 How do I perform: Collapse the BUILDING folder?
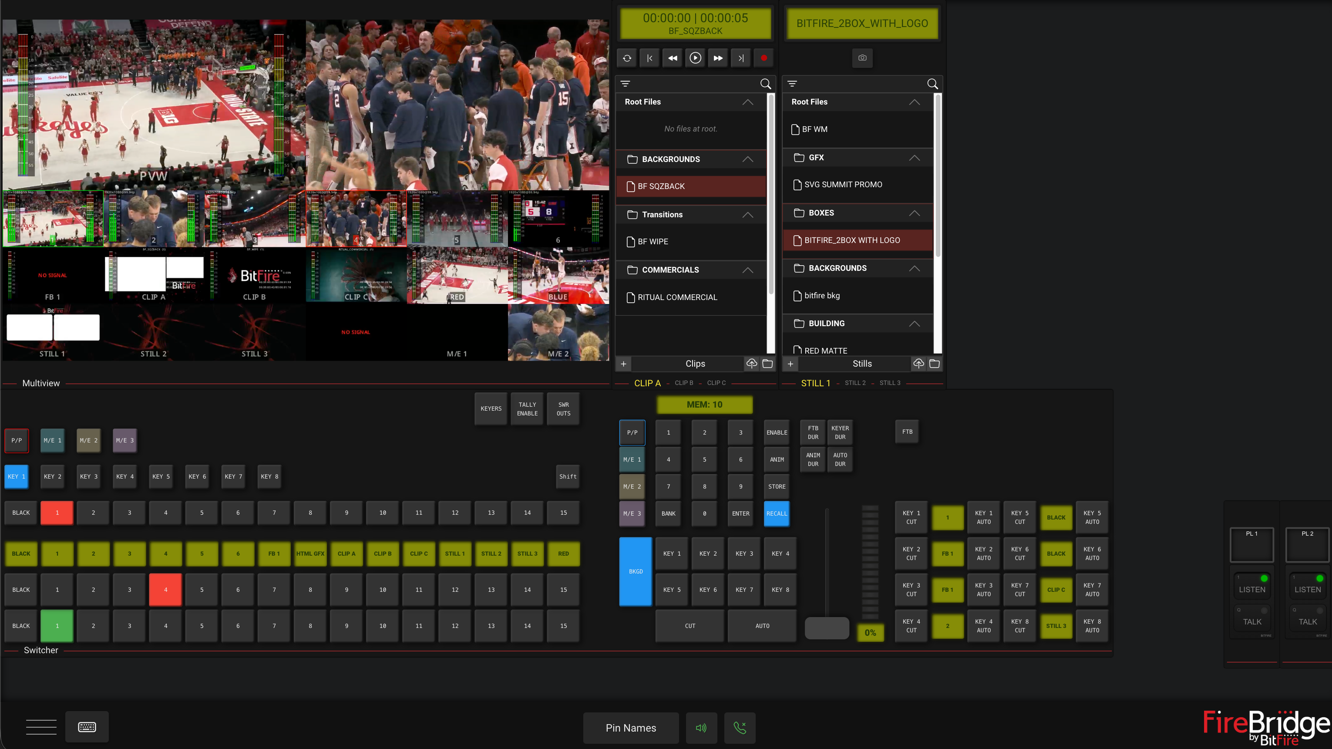click(x=914, y=323)
